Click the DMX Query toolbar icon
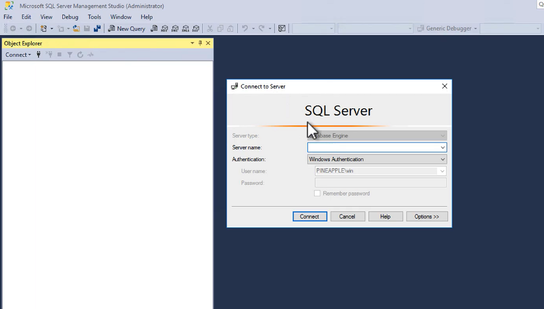 tap(175, 29)
